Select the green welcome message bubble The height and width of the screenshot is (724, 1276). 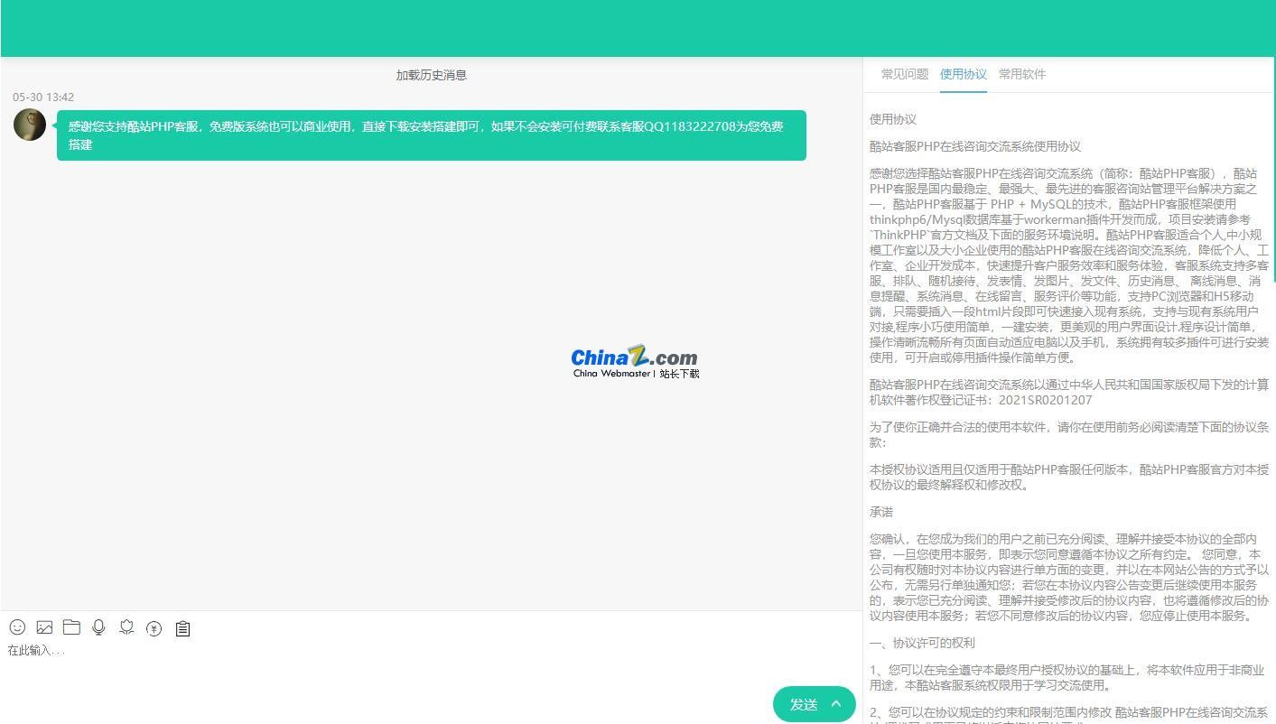coord(431,135)
